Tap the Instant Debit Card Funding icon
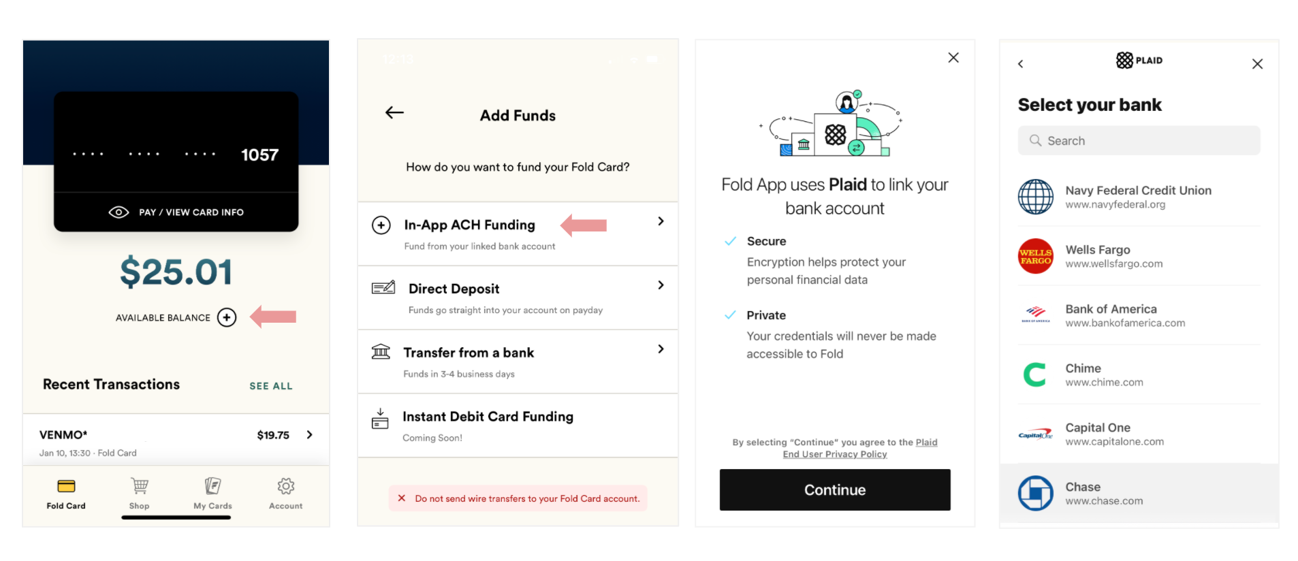The image size is (1298, 561). click(380, 418)
